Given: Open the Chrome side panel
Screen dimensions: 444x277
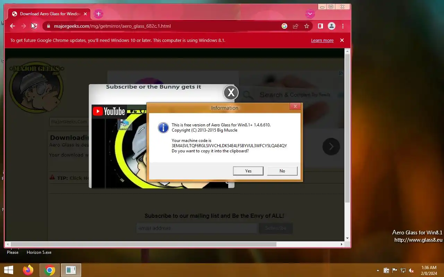Looking at the screenshot, I should (x=321, y=26).
